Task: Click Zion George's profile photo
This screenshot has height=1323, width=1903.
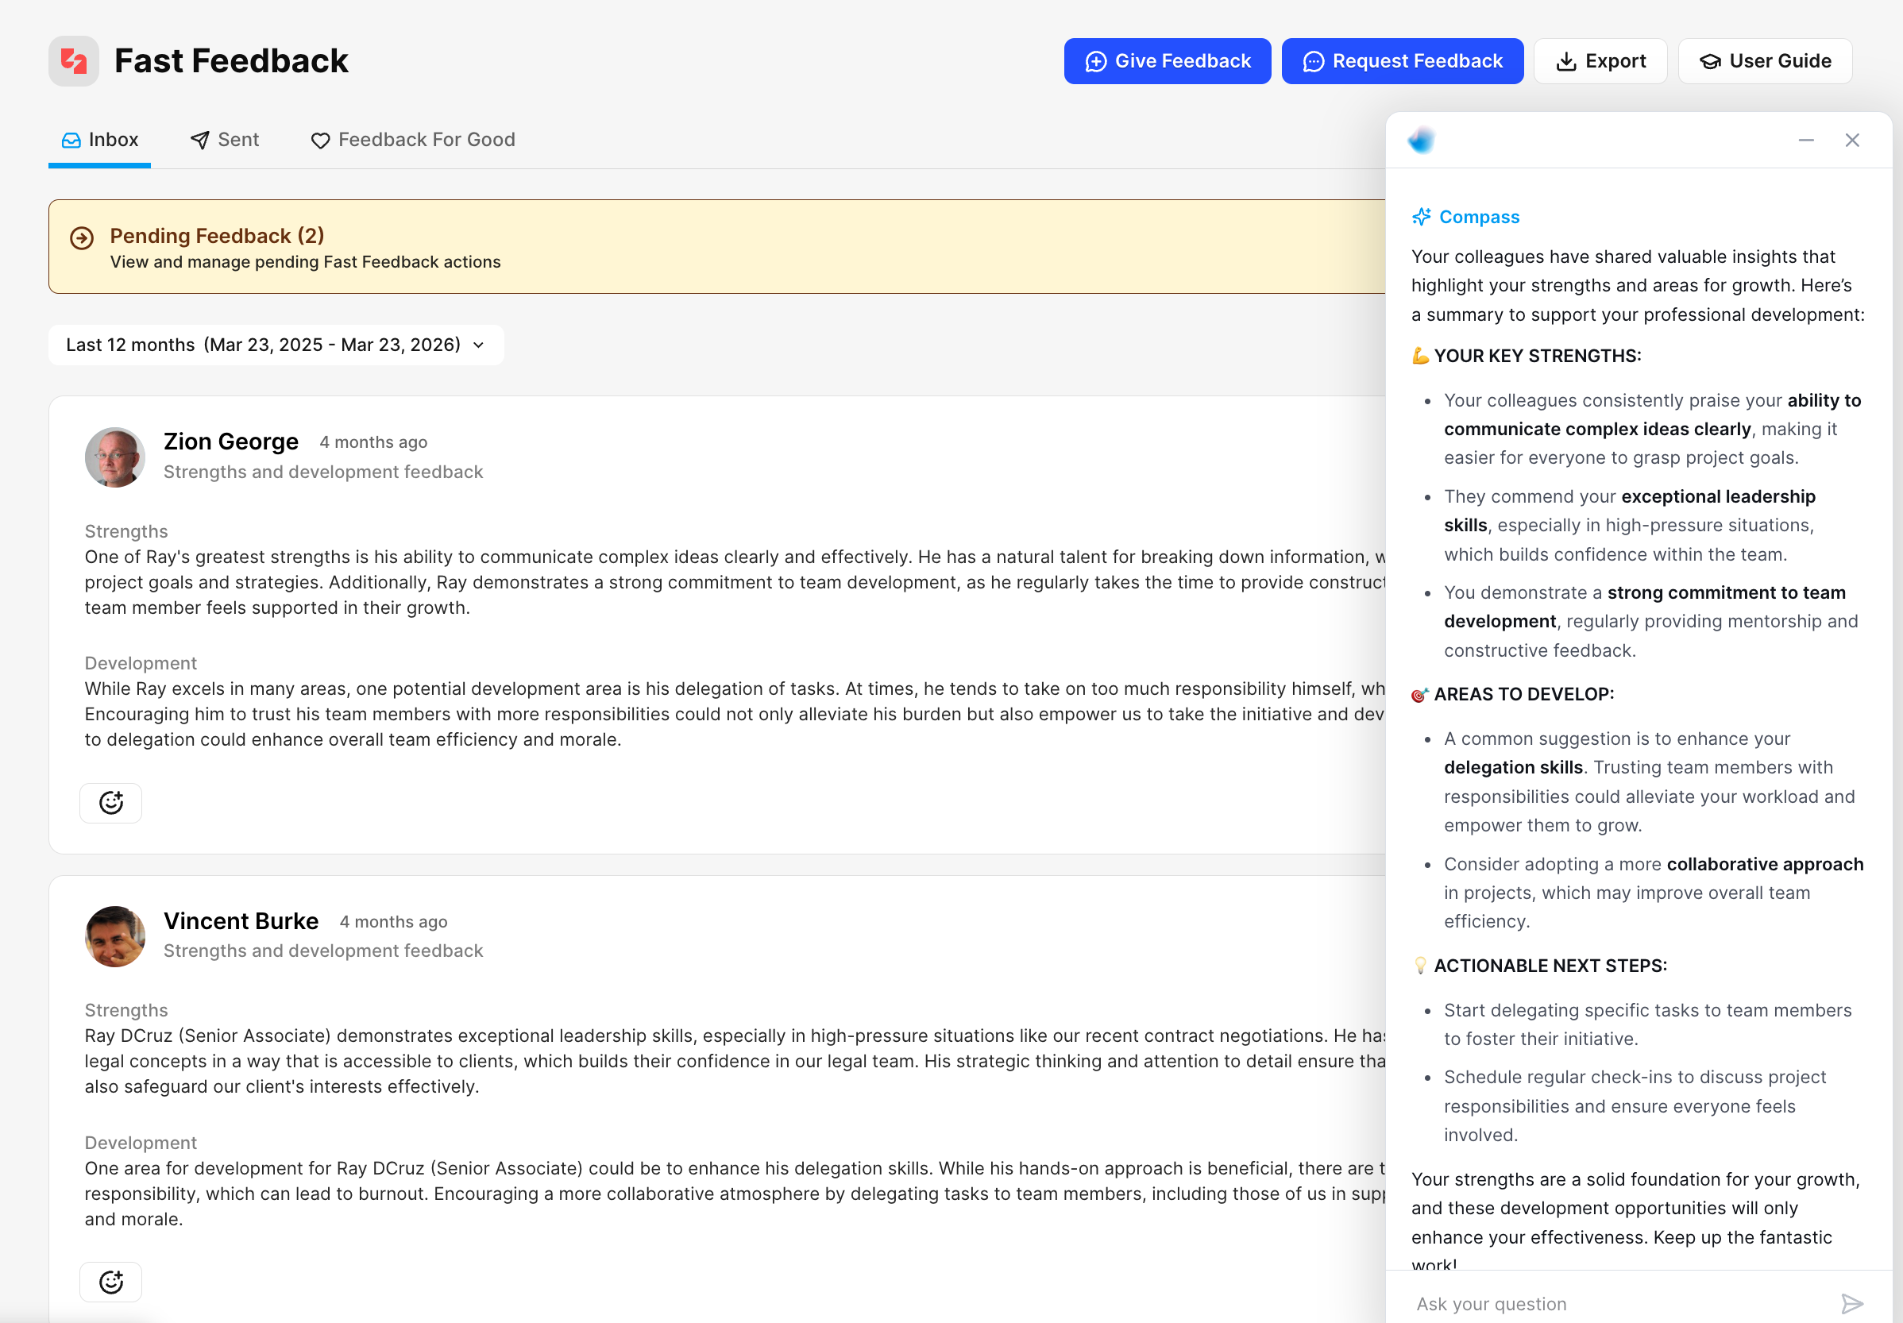Action: [114, 457]
